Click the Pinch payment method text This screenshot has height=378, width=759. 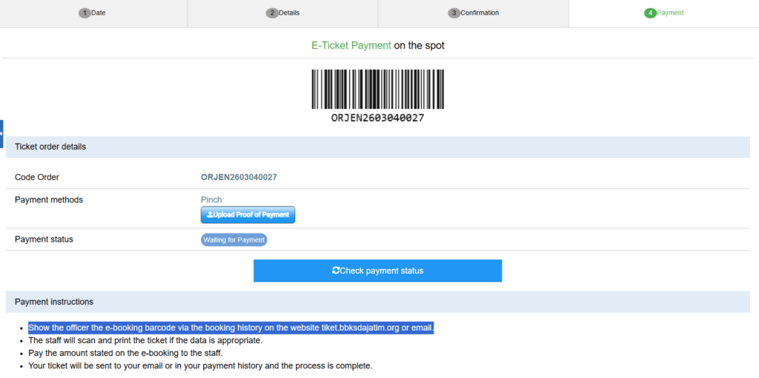[x=211, y=200]
